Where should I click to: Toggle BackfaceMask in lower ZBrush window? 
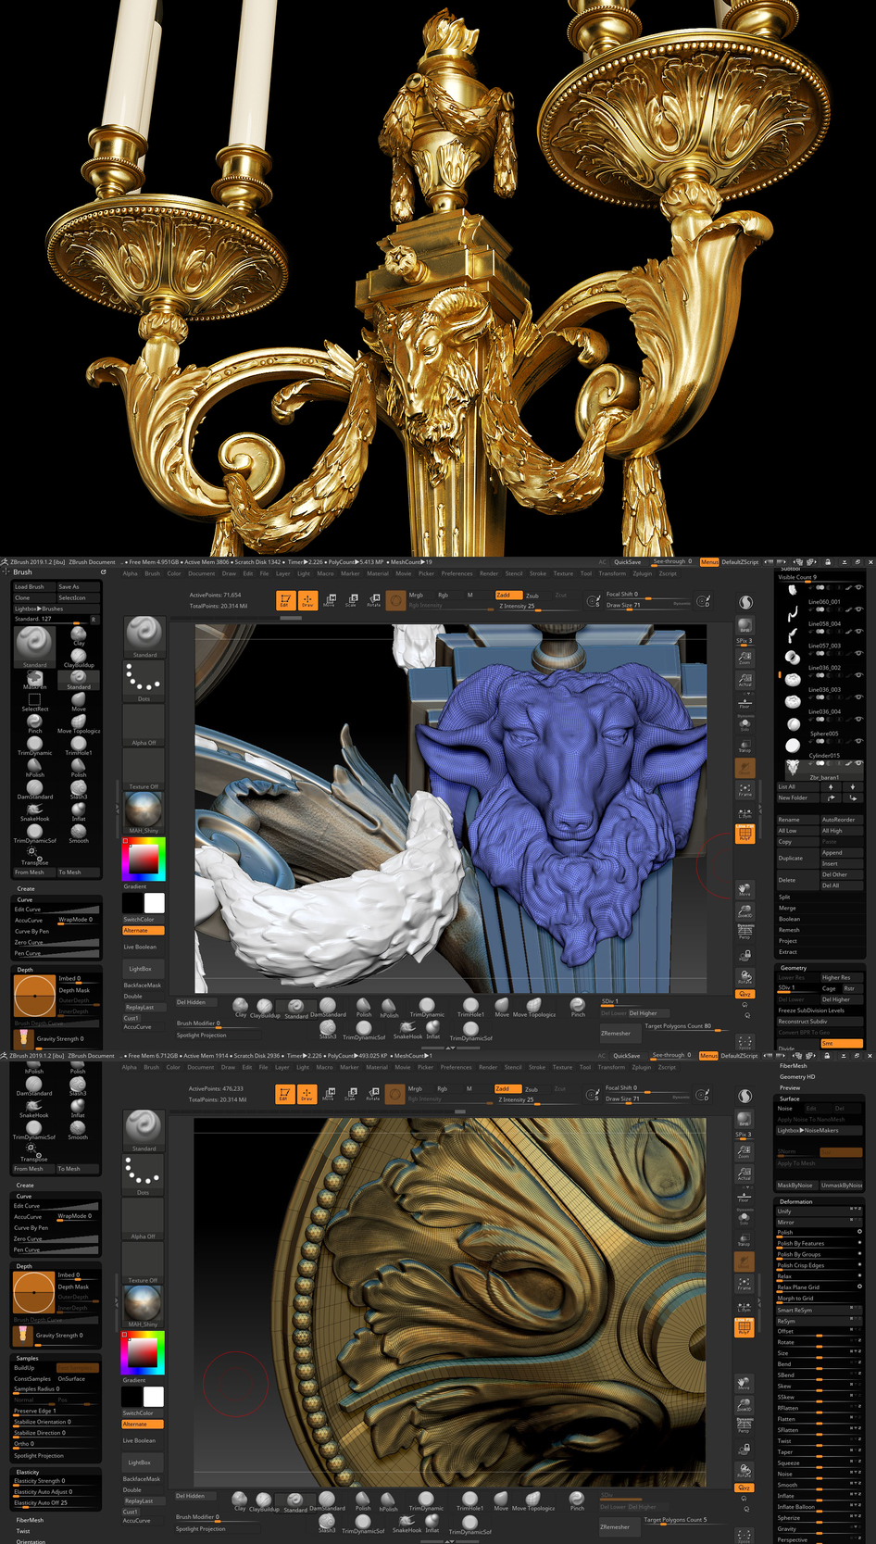143,1479
